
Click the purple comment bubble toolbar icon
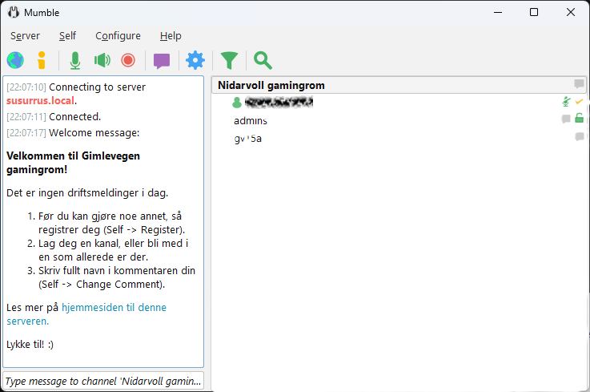point(162,60)
